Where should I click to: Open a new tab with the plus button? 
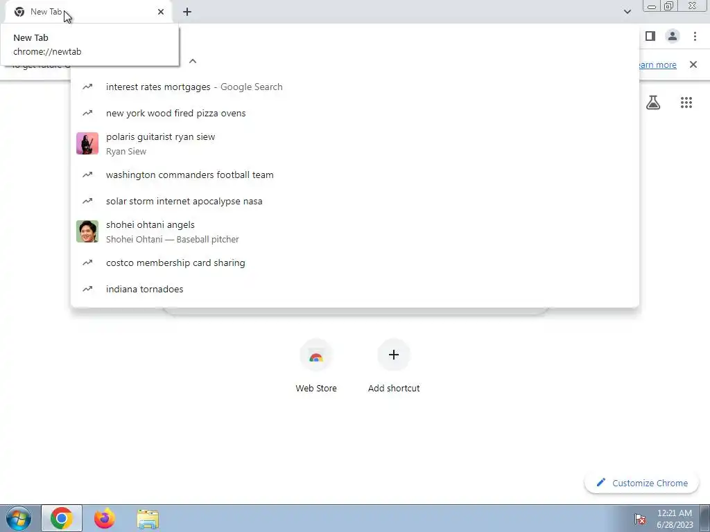(x=187, y=12)
